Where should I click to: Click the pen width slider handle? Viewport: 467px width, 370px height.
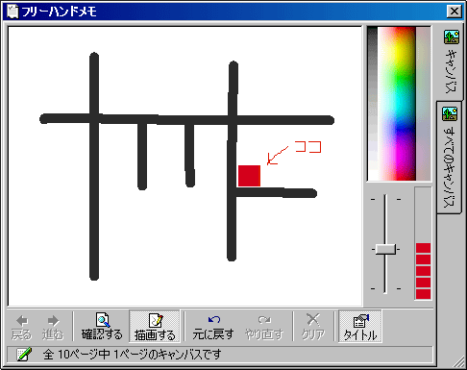click(x=385, y=249)
